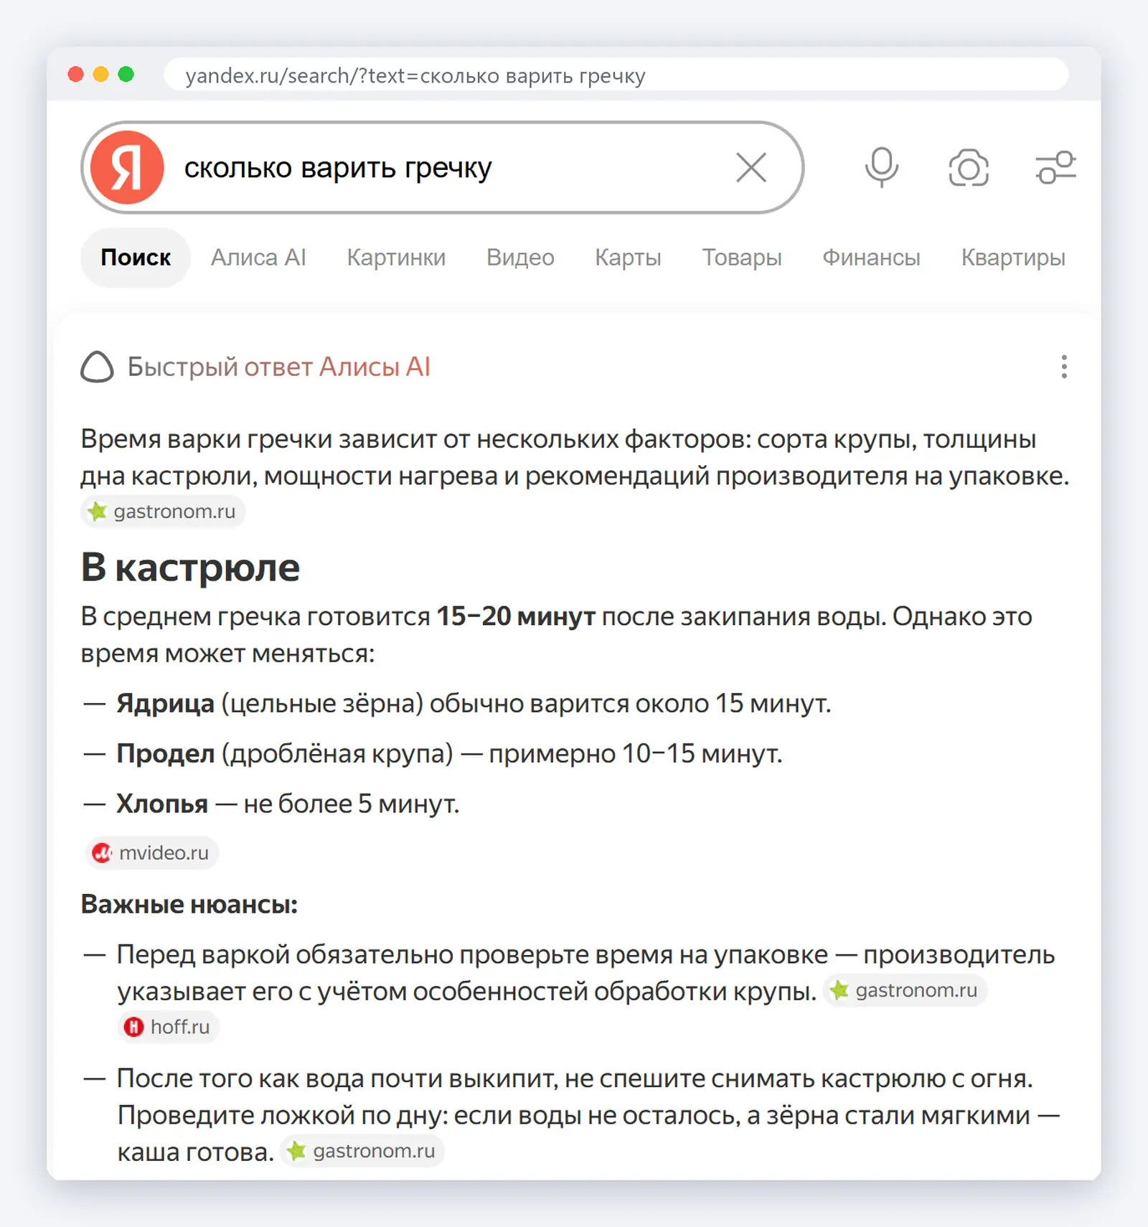Open the Карты tab

pyautogui.click(x=628, y=258)
